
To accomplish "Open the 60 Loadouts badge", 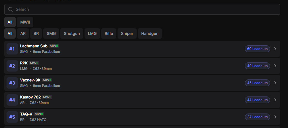I will coord(257,49).
